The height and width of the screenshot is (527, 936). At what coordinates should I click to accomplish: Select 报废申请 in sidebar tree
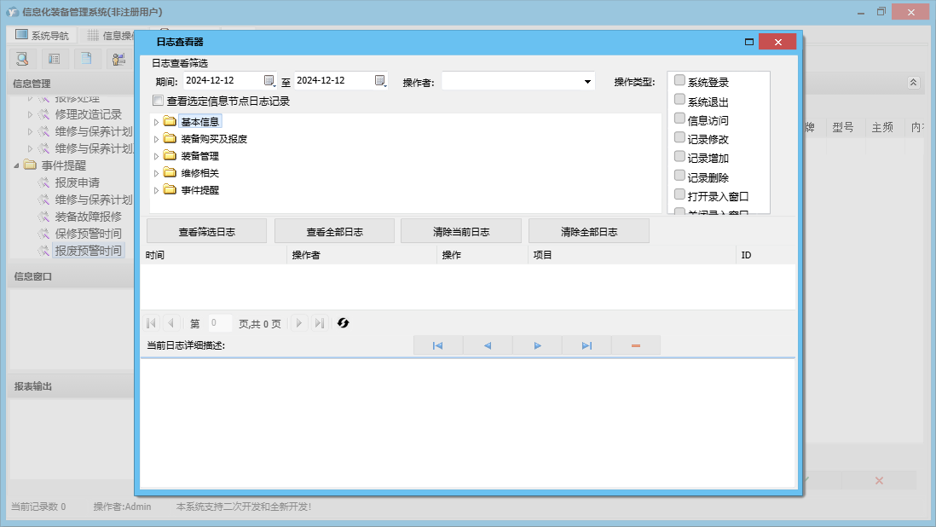pyautogui.click(x=77, y=182)
